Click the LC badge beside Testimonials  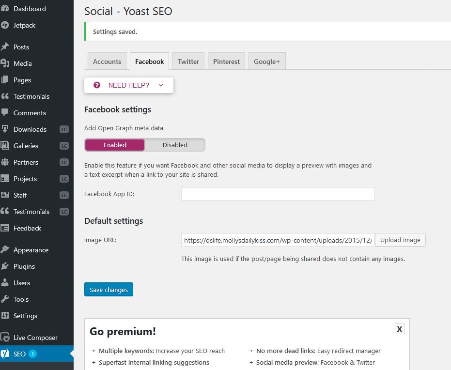[64, 212]
